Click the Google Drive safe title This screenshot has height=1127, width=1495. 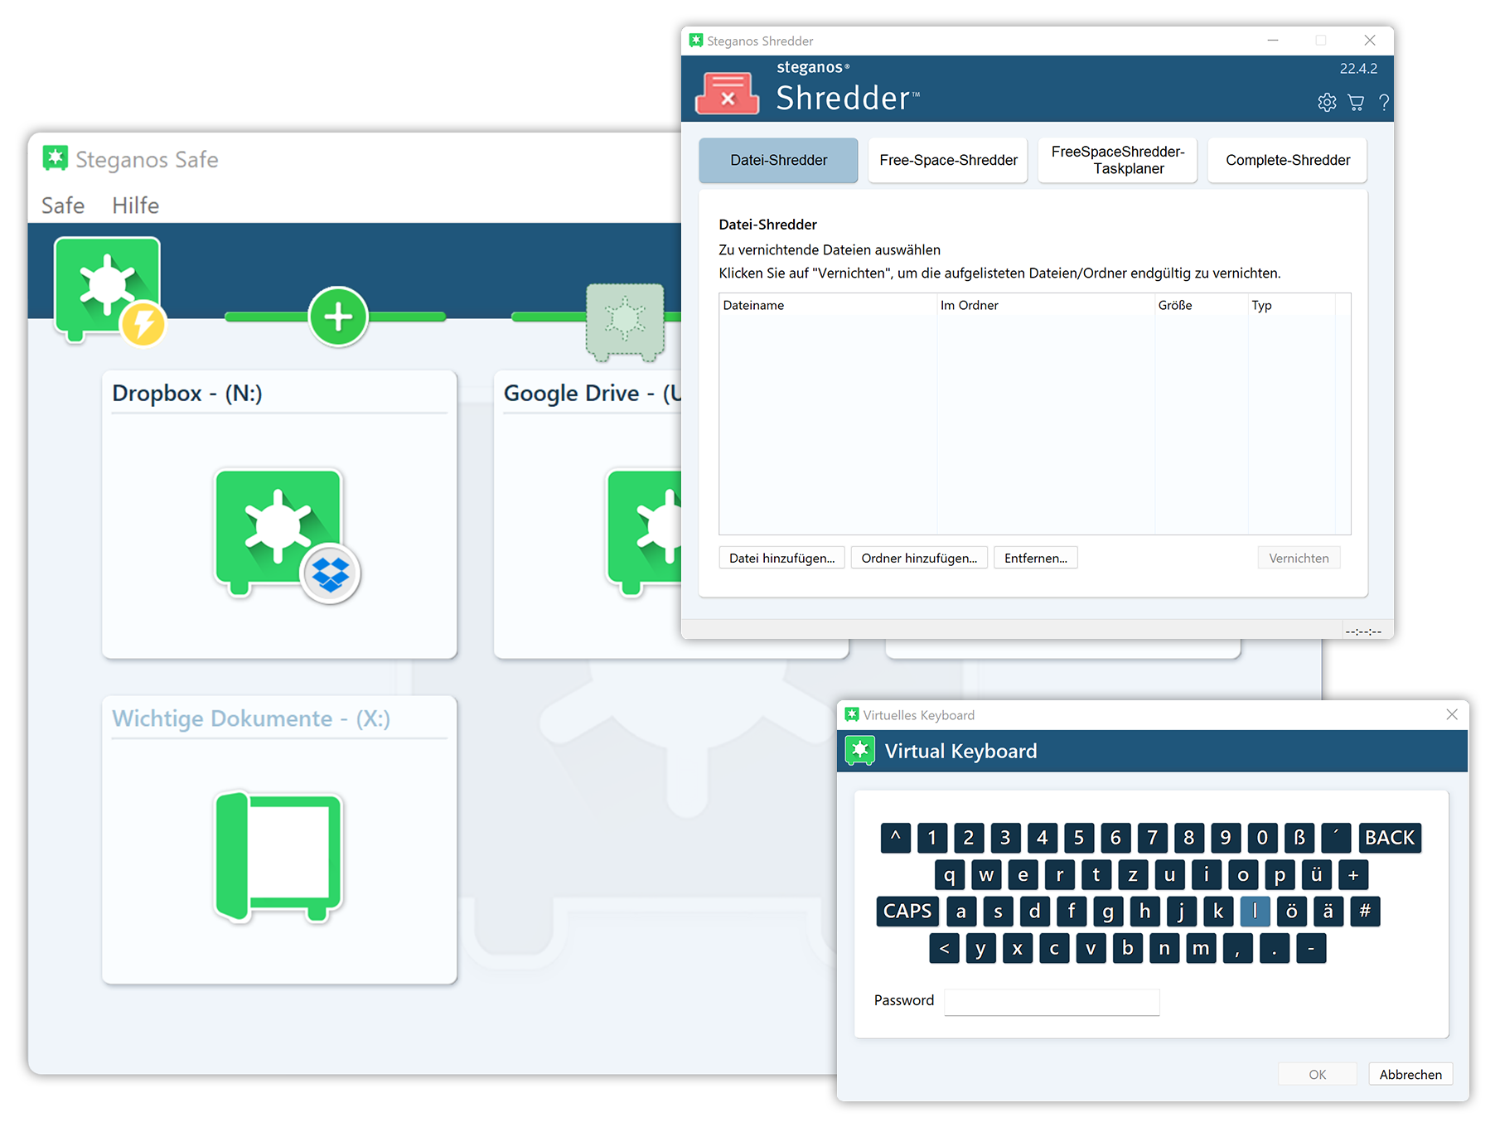tap(593, 393)
